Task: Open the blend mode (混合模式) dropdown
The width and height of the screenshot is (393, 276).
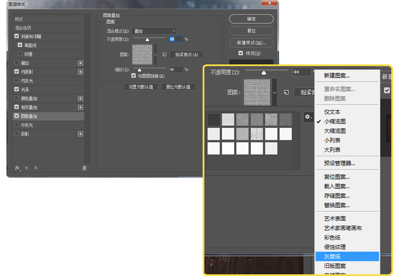Action: point(154,31)
